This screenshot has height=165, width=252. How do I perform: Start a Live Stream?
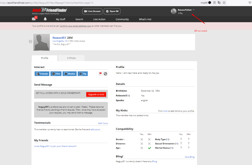pyautogui.click(x=92, y=11)
